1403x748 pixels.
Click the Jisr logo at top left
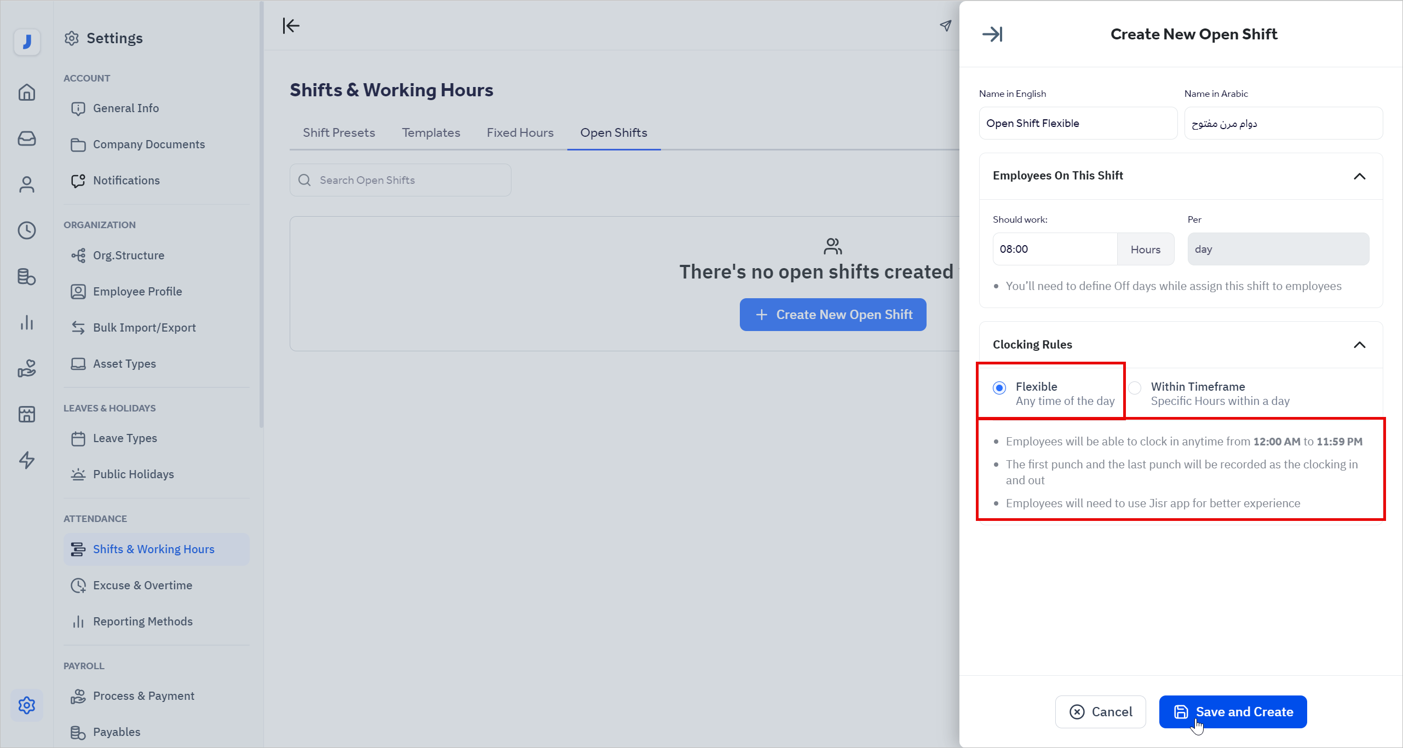click(x=26, y=42)
